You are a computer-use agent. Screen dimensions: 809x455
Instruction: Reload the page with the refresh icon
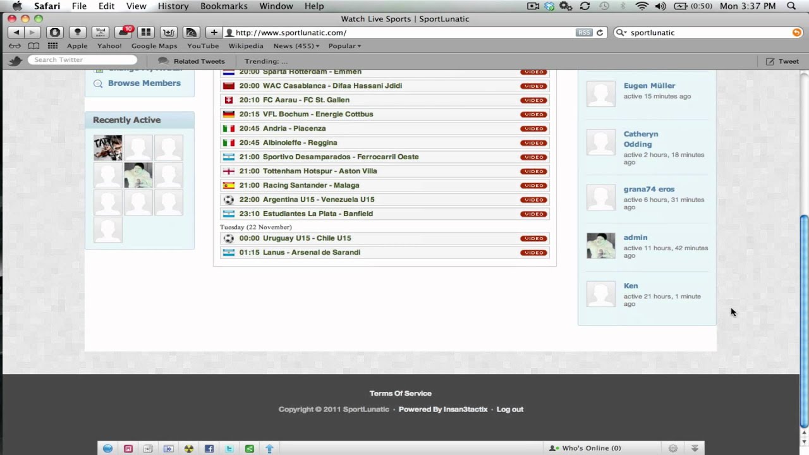pos(599,32)
